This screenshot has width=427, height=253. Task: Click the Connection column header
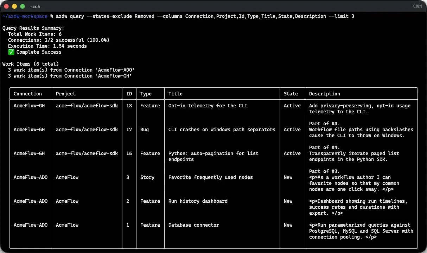pyautogui.click(x=28, y=94)
